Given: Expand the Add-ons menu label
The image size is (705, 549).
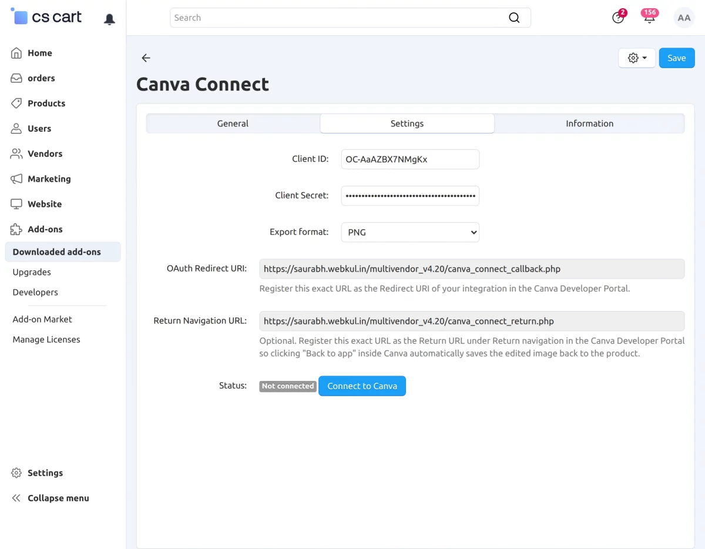Looking at the screenshot, I should point(45,229).
